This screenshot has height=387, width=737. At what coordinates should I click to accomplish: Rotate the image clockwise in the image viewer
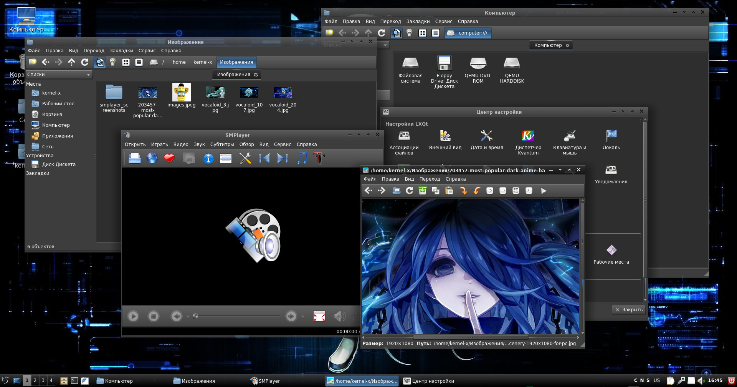coord(464,191)
